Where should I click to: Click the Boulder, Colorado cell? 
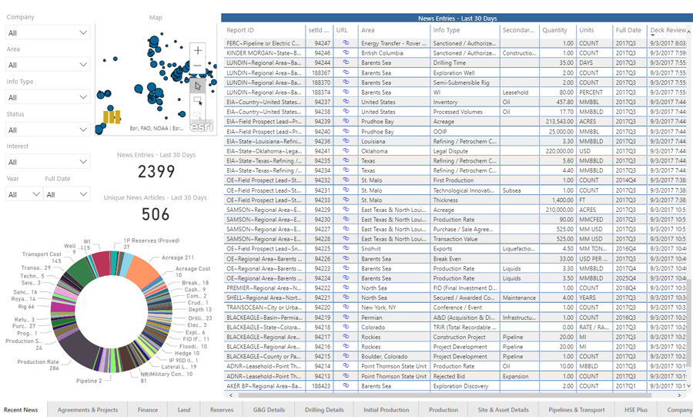[x=393, y=356]
